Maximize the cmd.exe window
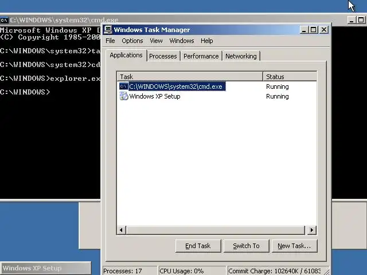This screenshot has width=367, height=275. click(x=361, y=20)
